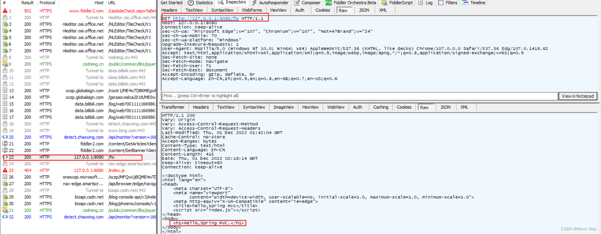The height and width of the screenshot is (234, 601).
Task: Click the green arrow icon on session 3
Action: click(x=5, y=24)
